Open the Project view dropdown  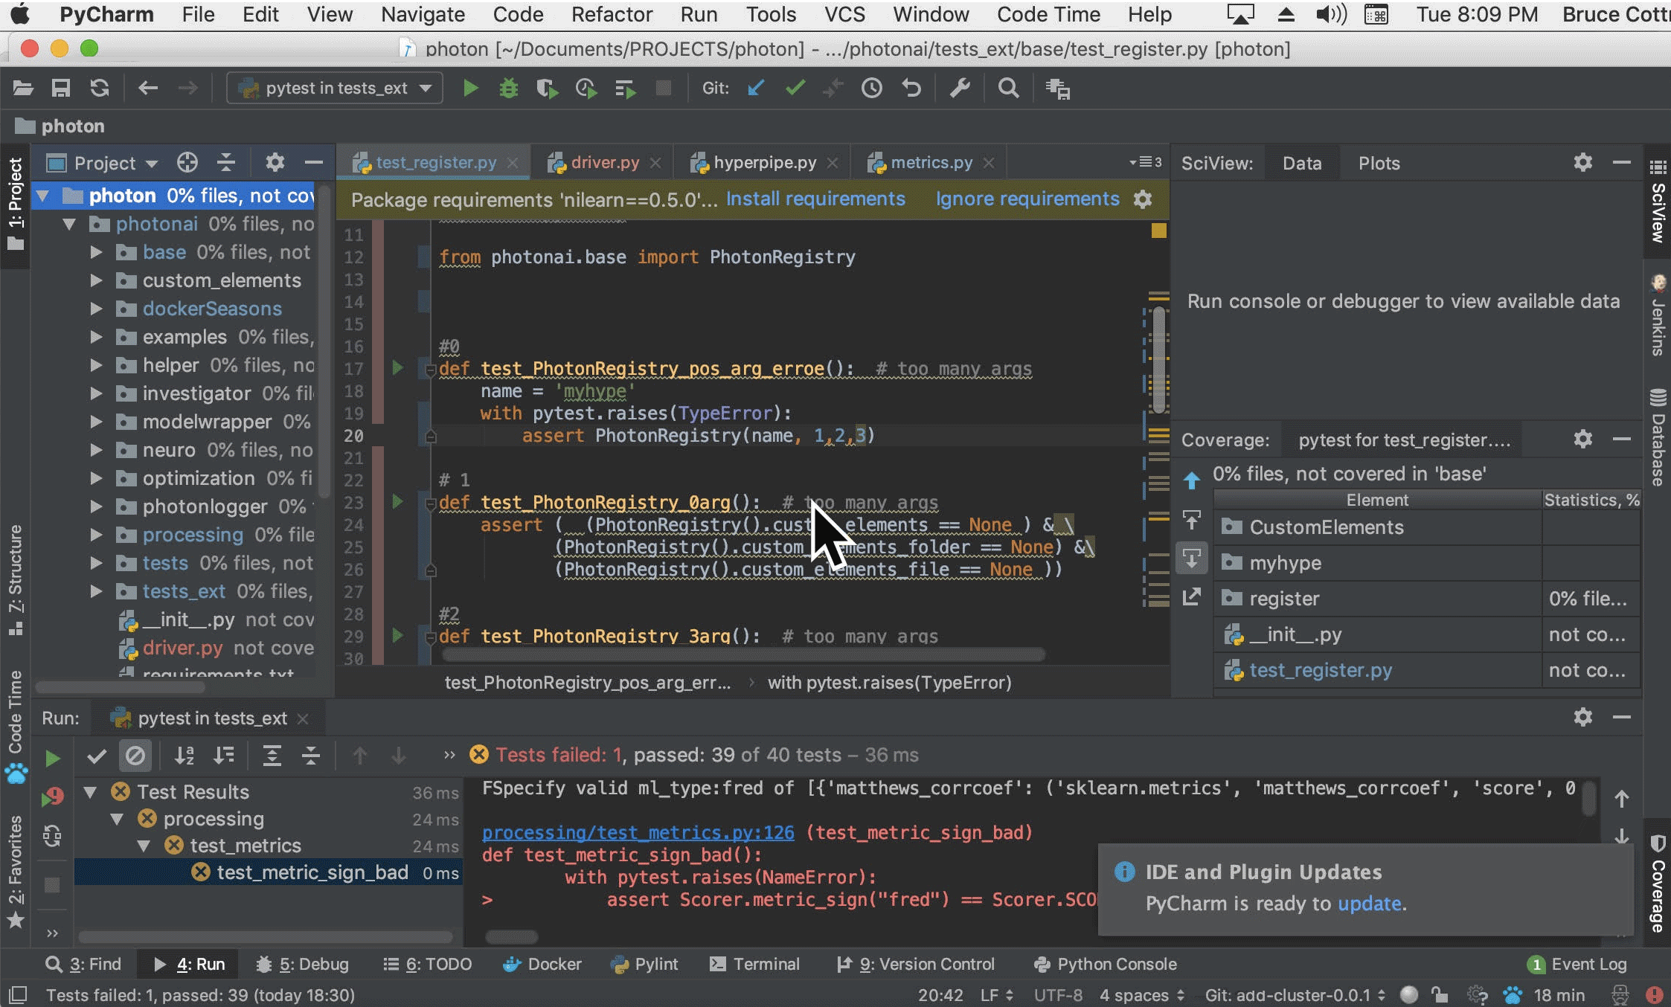point(103,163)
